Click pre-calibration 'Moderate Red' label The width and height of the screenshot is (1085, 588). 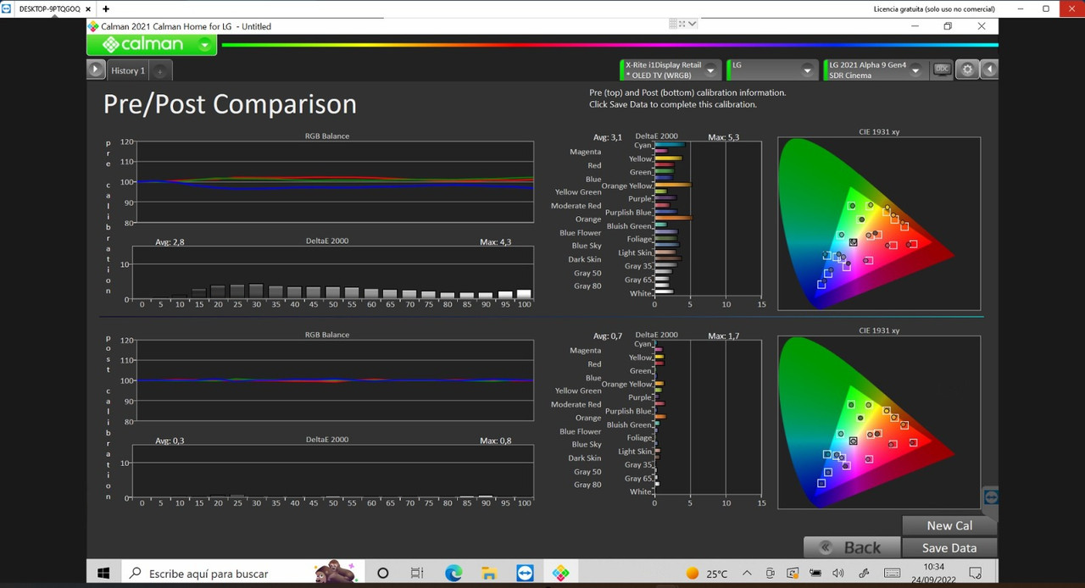tap(576, 206)
